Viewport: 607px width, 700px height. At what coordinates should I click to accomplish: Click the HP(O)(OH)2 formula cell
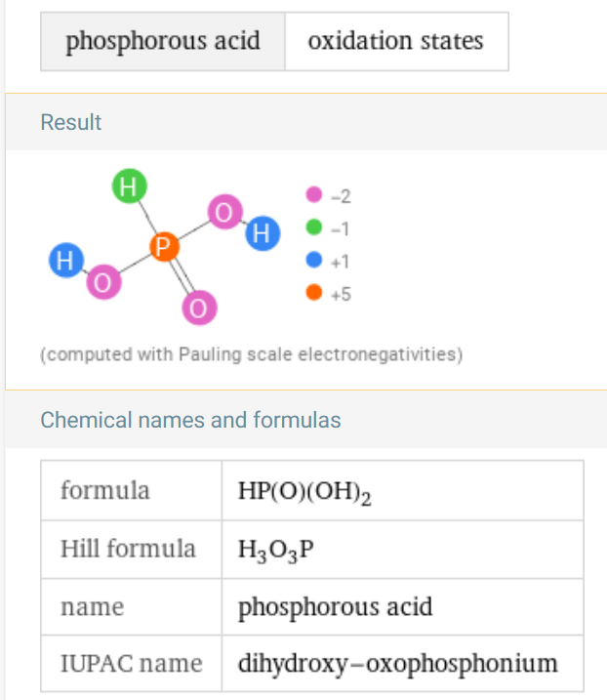(x=403, y=491)
